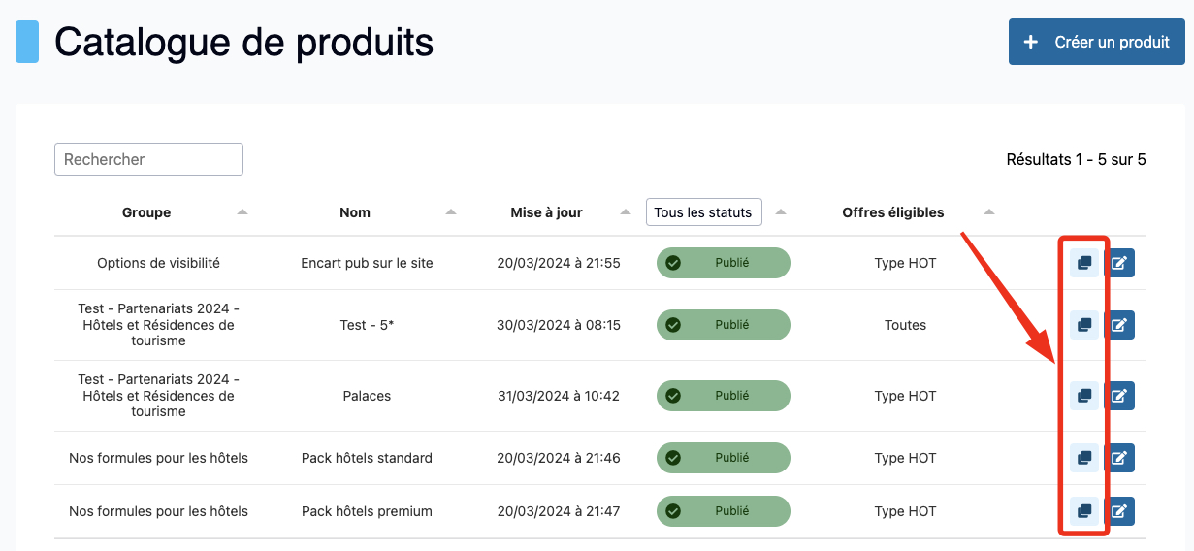This screenshot has height=551, width=1194.
Task: Sort by the Nom column arrow
Action: (x=450, y=211)
